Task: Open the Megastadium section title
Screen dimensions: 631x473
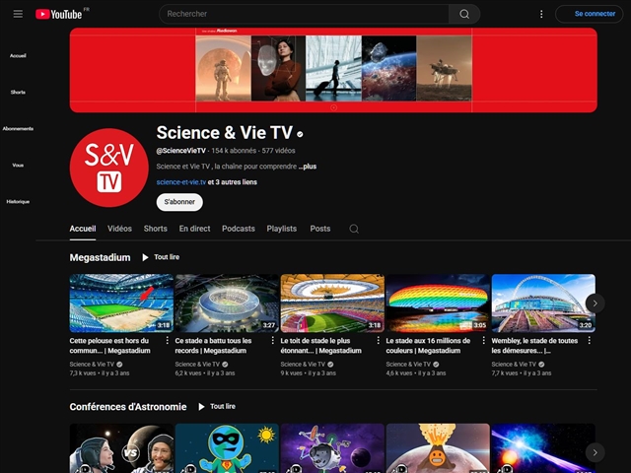Action: point(100,257)
